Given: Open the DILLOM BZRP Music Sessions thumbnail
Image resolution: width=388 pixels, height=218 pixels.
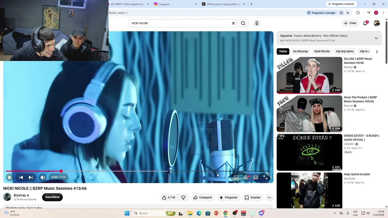Looking at the screenshot, I should click(309, 75).
